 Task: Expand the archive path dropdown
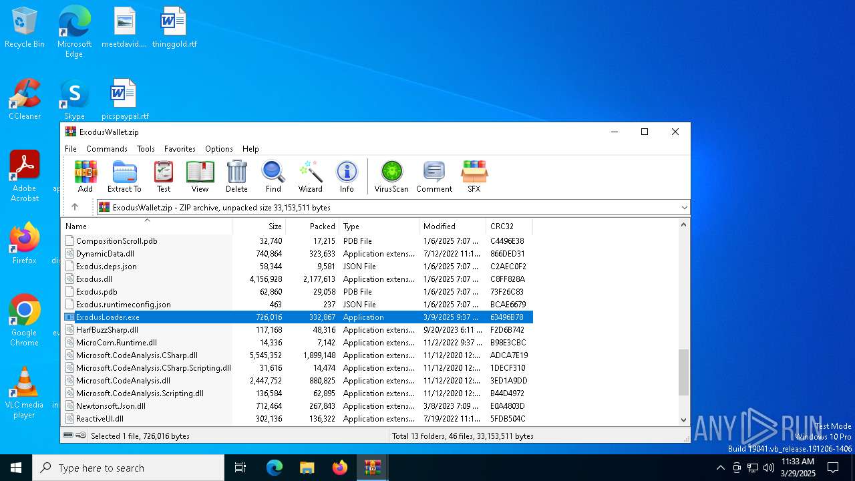point(684,208)
